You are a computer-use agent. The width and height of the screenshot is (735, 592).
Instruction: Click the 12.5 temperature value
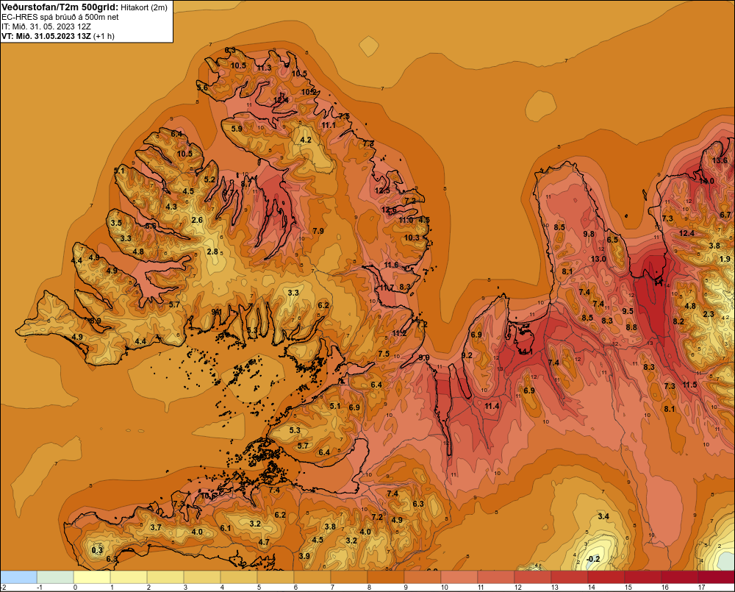[382, 190]
